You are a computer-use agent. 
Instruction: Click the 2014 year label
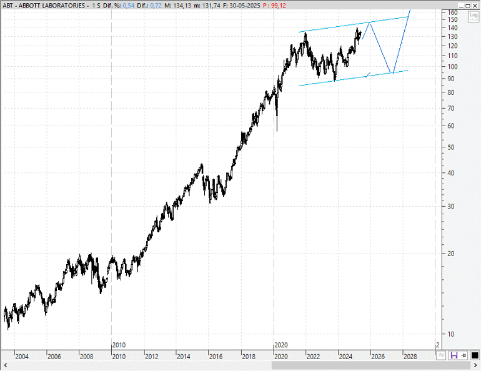(x=184, y=357)
